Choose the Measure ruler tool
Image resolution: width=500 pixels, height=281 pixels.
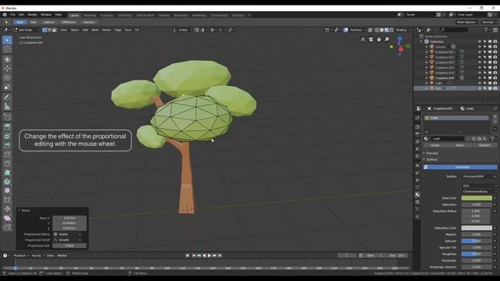click(7, 106)
